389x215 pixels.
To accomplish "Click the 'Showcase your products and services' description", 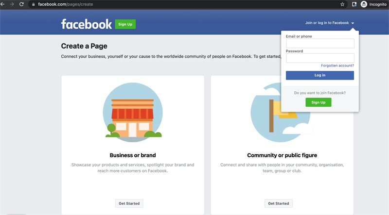I will click(133, 168).
